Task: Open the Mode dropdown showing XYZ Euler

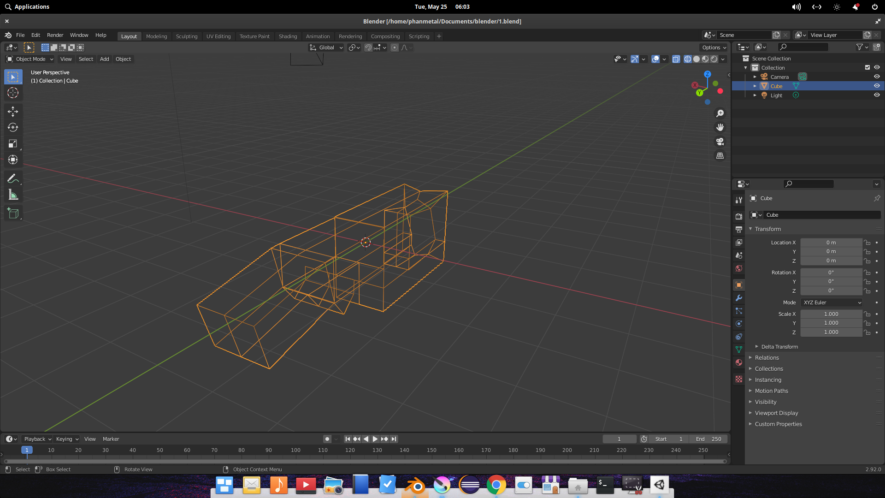Action: (x=831, y=302)
